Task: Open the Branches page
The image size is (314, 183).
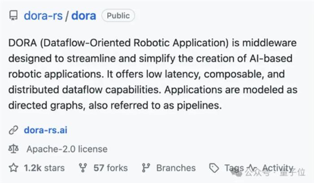Action: 176,168
